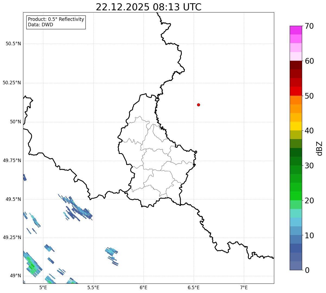
Task: Click the 'dBZ' colorbar label
Action: pos(319,148)
